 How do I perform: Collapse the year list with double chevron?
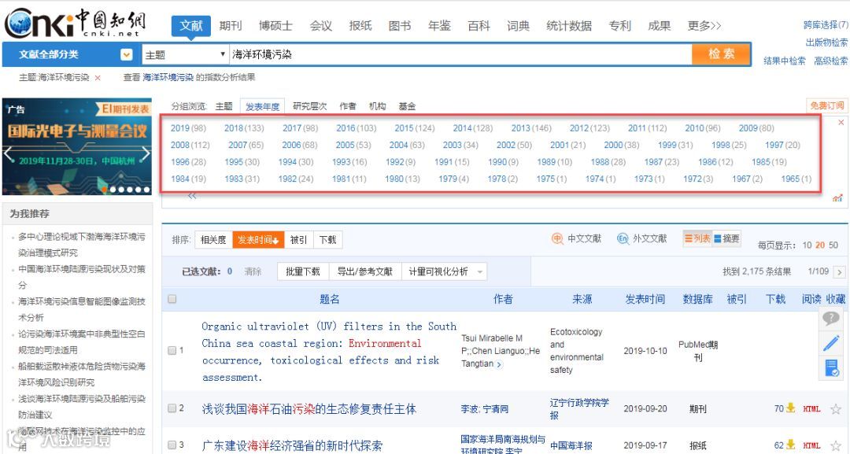click(x=192, y=196)
